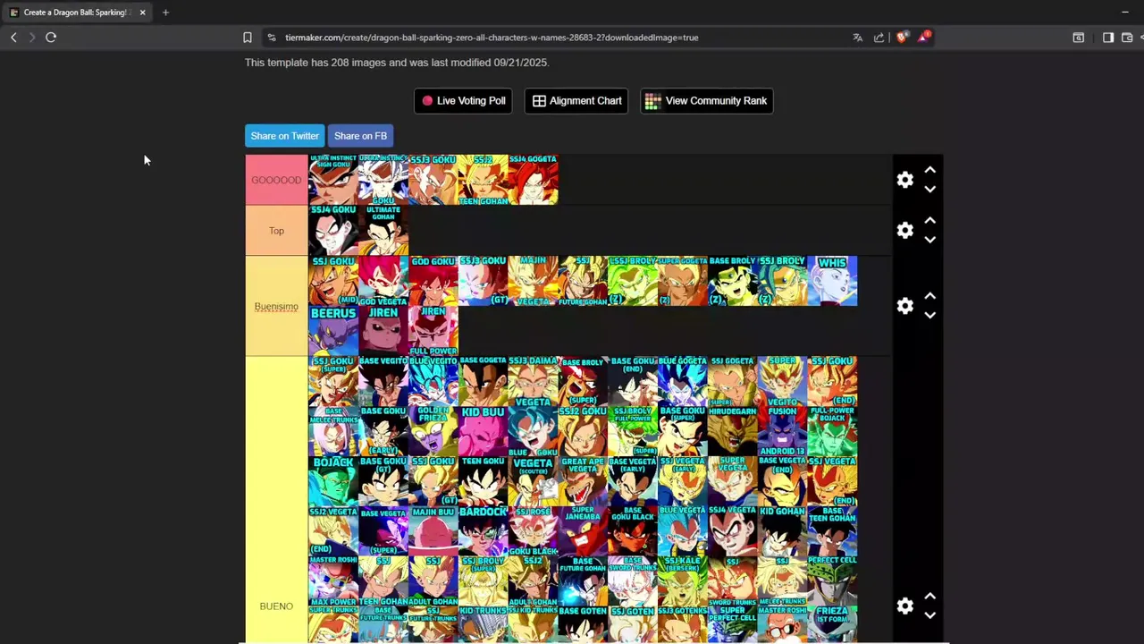Click View Community Rank button

[706, 101]
